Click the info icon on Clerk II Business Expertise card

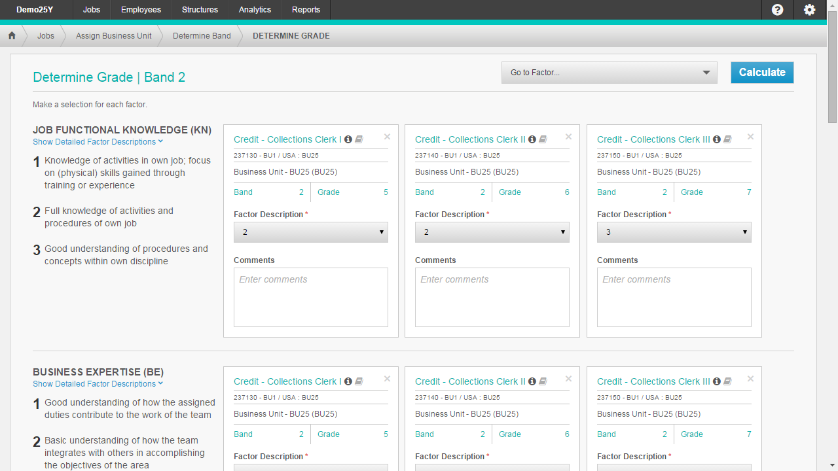point(532,381)
